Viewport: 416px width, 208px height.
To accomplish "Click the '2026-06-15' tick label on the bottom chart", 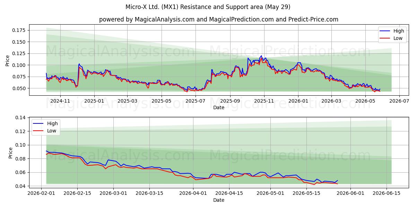I will [x=386, y=193].
